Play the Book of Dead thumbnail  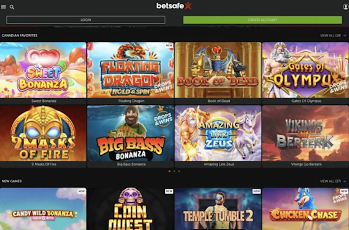click(x=218, y=70)
